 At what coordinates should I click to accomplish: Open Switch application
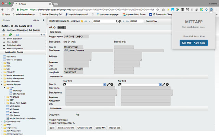(x=14, y=39)
